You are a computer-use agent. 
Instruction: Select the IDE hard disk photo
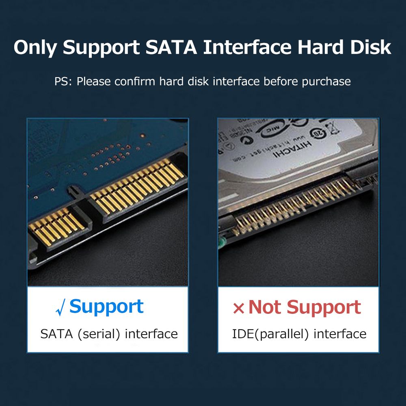[x=298, y=202]
